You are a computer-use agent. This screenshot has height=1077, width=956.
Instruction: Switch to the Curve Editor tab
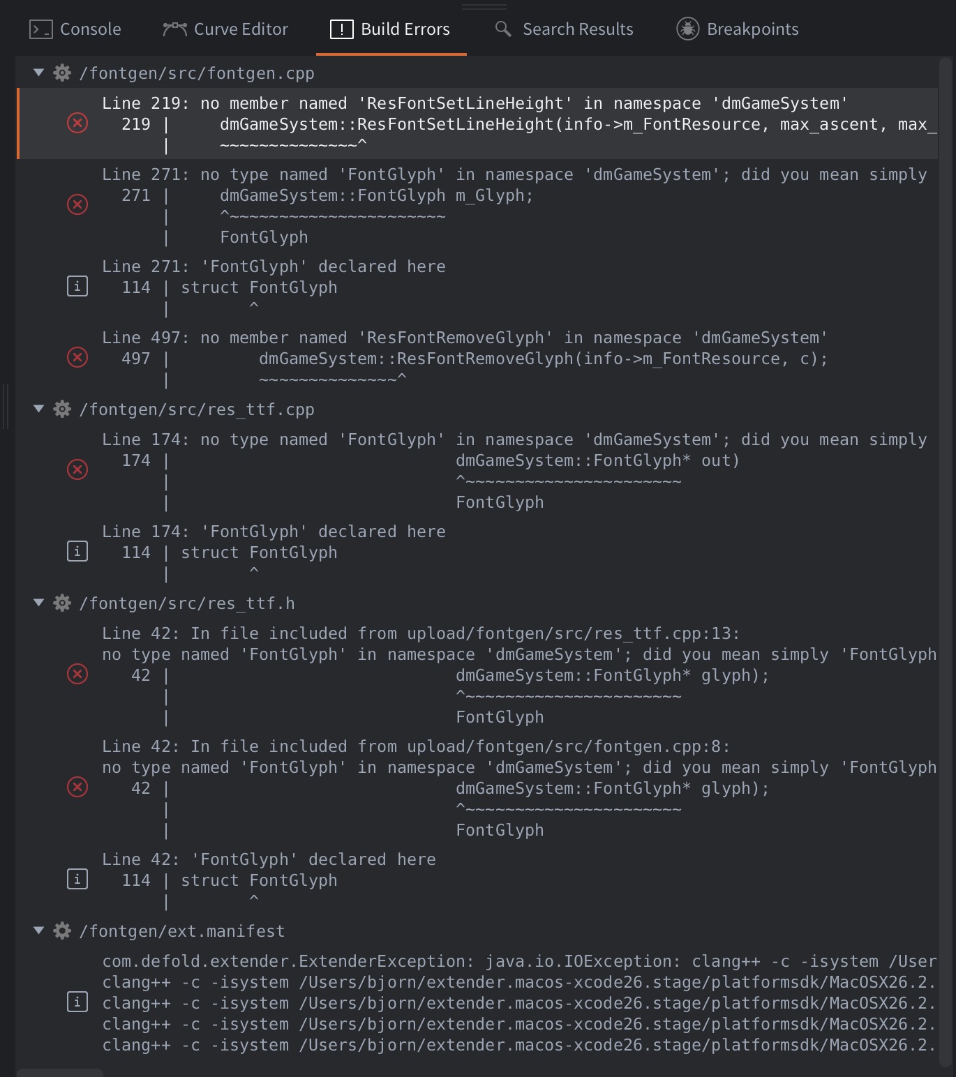pyautogui.click(x=225, y=29)
